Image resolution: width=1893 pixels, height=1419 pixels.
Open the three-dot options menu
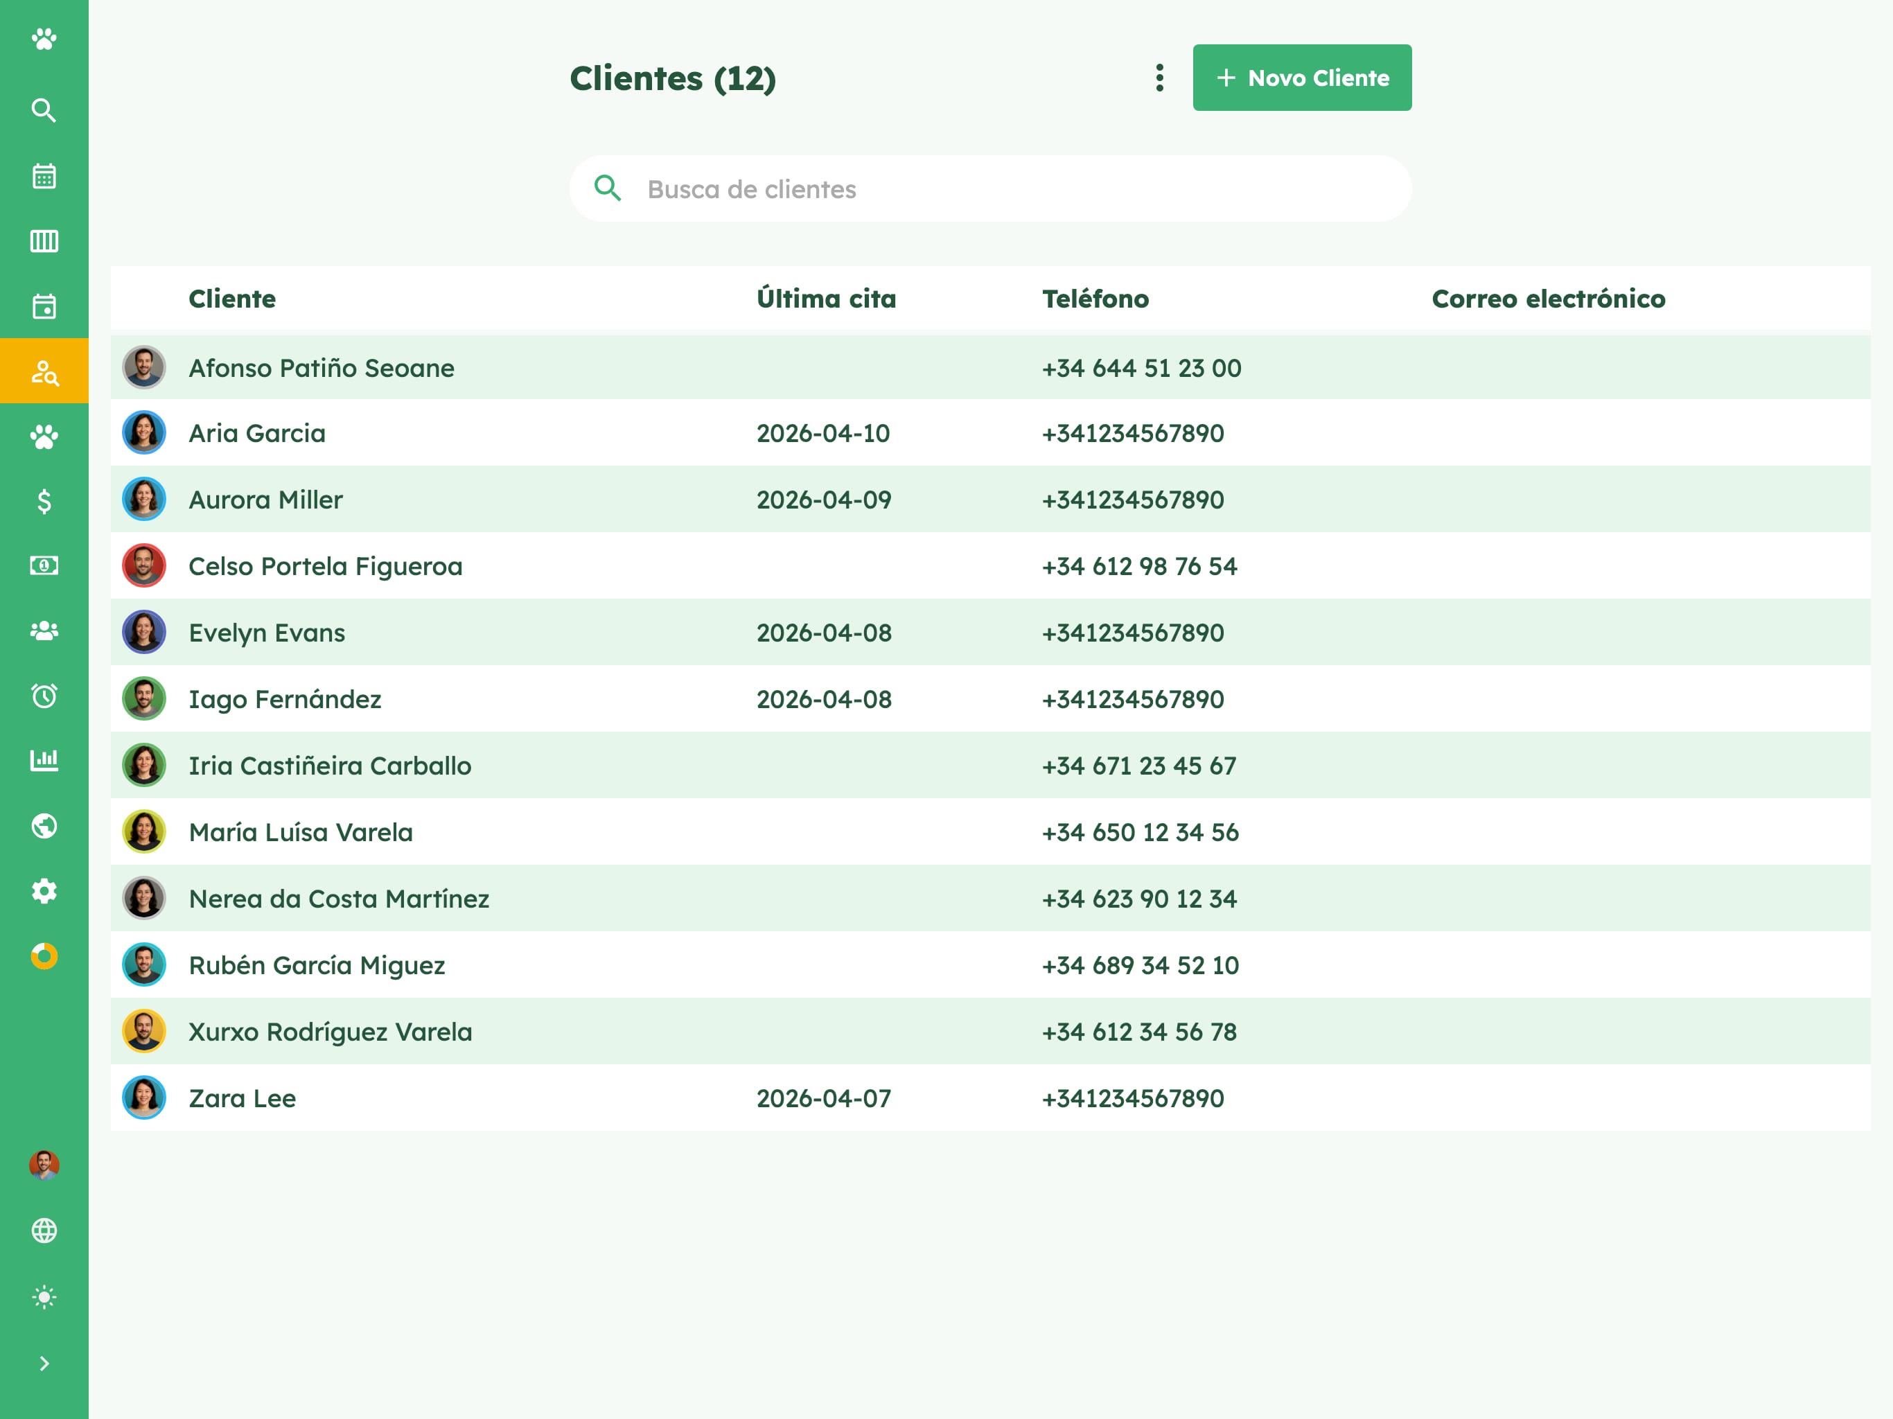(1160, 78)
